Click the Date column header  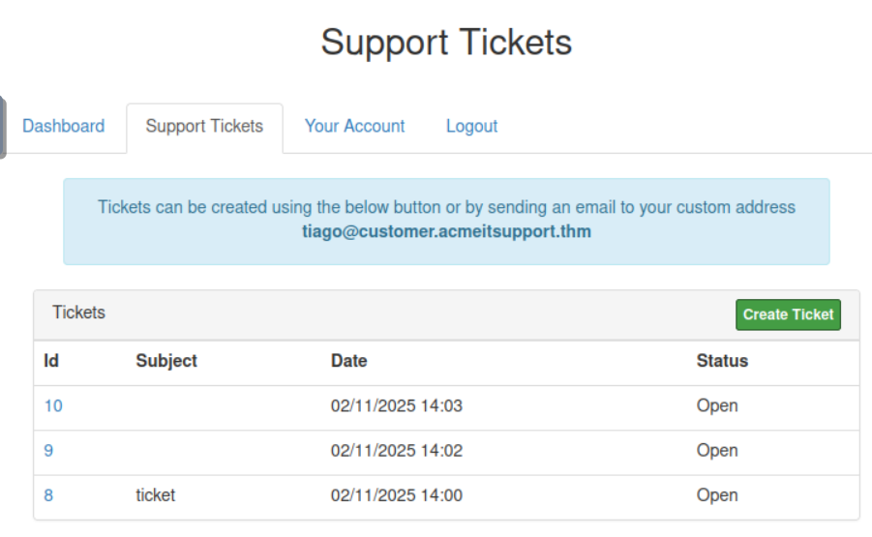(x=348, y=361)
